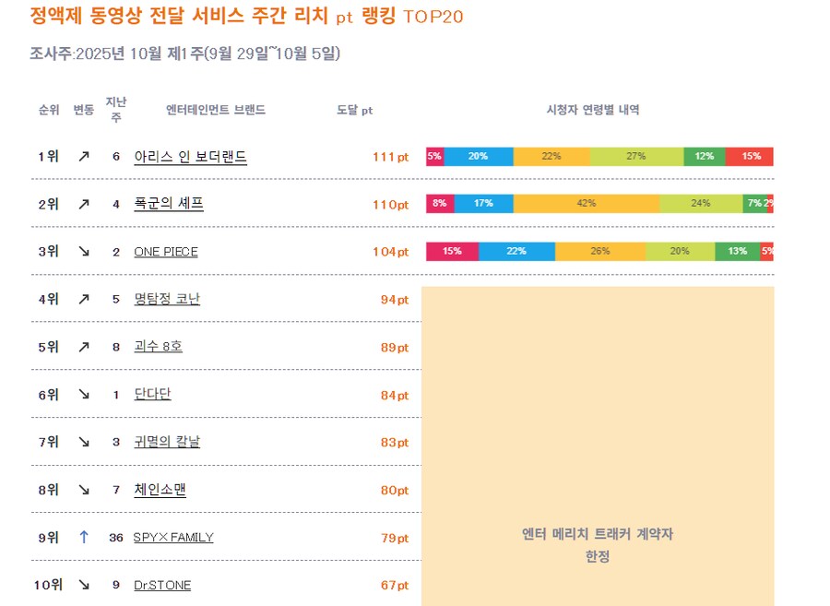Open the SPY×FAMILY brand link
This screenshot has height=606, width=830.
pyautogui.click(x=173, y=537)
